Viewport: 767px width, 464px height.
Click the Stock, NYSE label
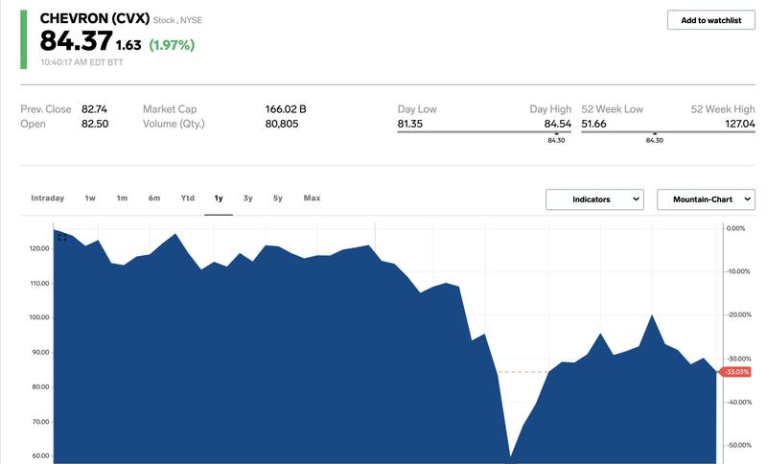point(177,20)
